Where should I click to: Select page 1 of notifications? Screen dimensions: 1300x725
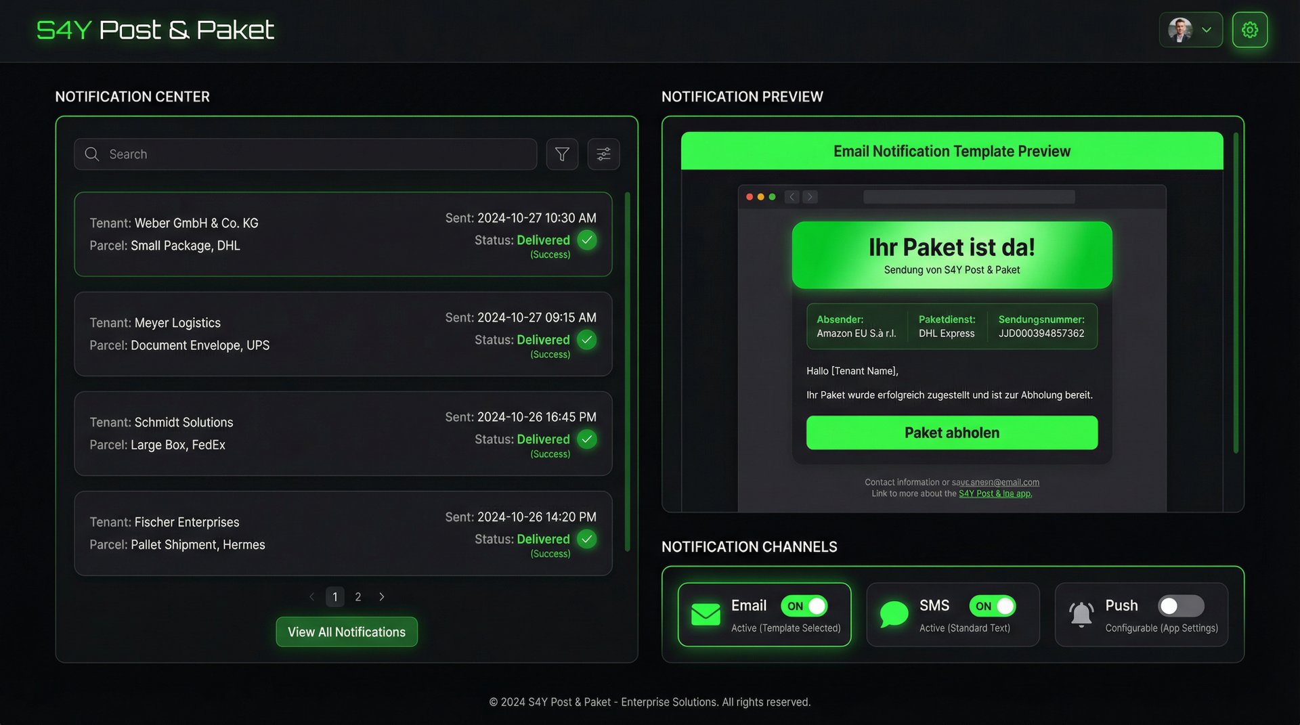click(334, 596)
